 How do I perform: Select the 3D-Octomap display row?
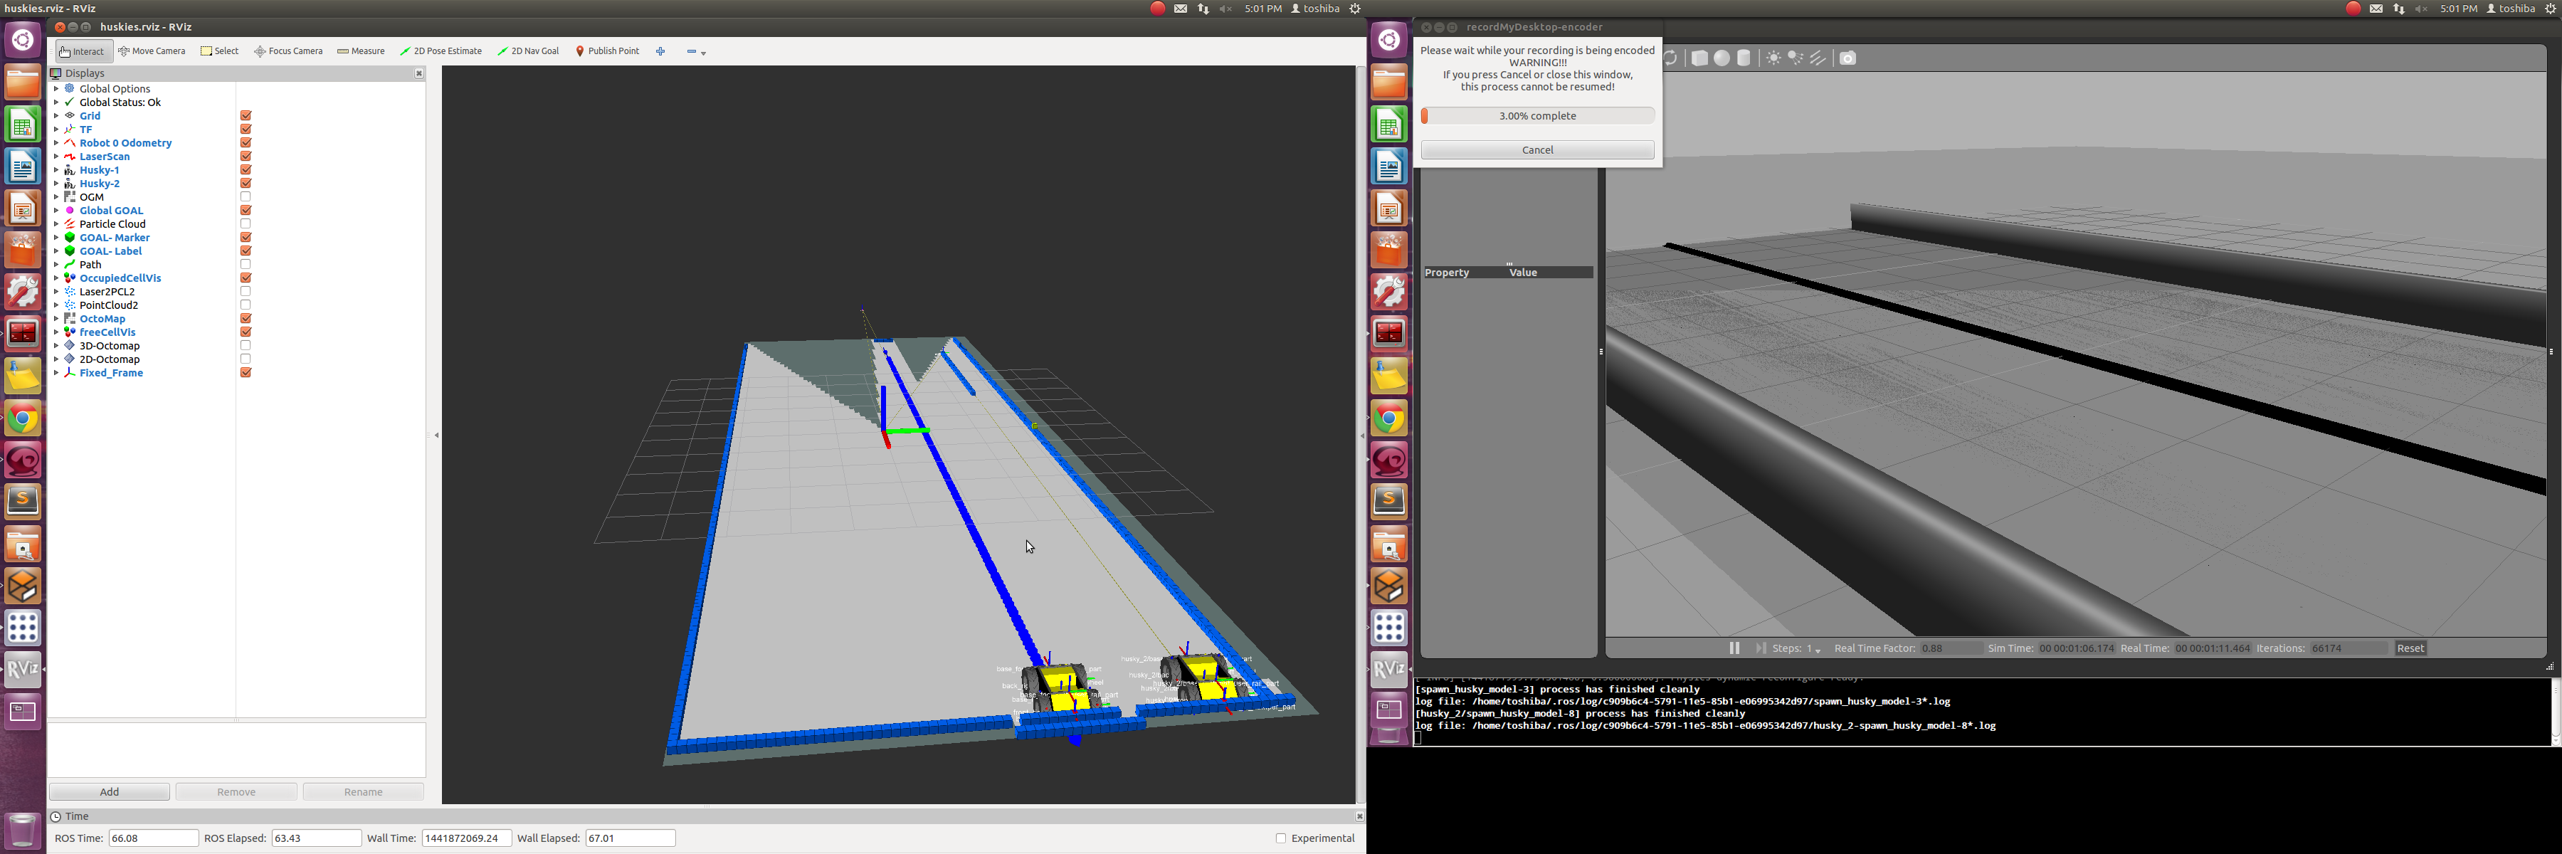point(110,346)
